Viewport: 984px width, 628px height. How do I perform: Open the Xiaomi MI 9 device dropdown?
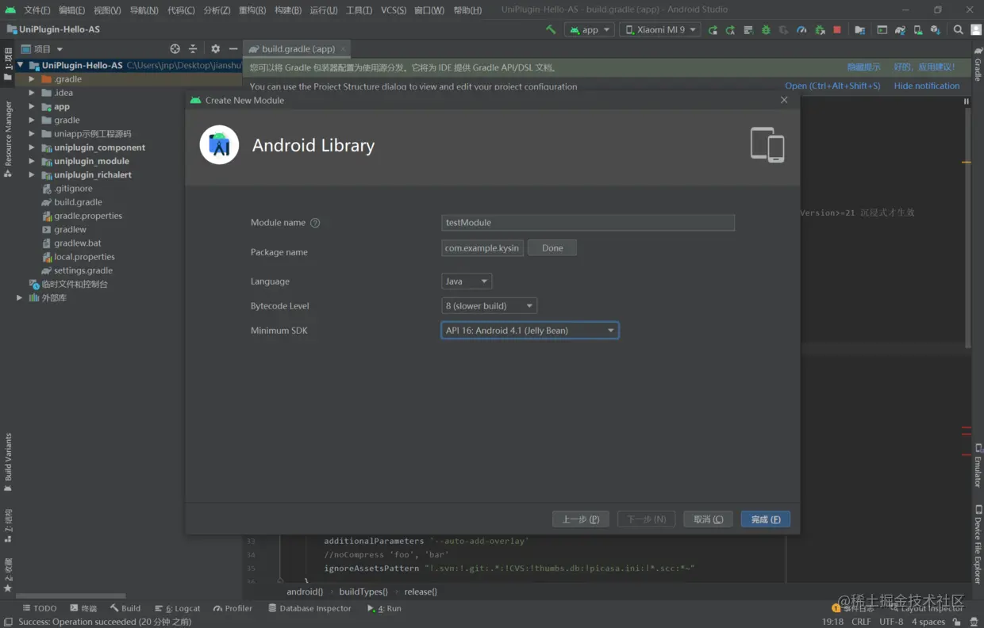(660, 29)
